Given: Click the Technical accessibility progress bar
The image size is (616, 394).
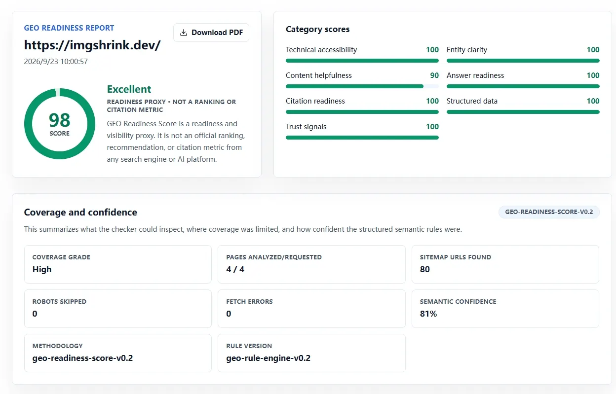Looking at the screenshot, I should pyautogui.click(x=362, y=61).
